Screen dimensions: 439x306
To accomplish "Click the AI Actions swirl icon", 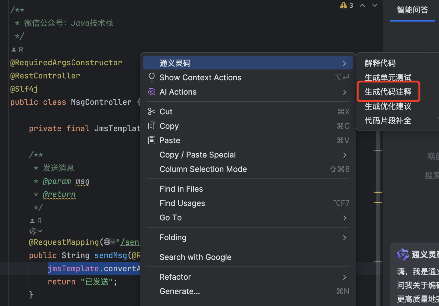I will pos(152,92).
